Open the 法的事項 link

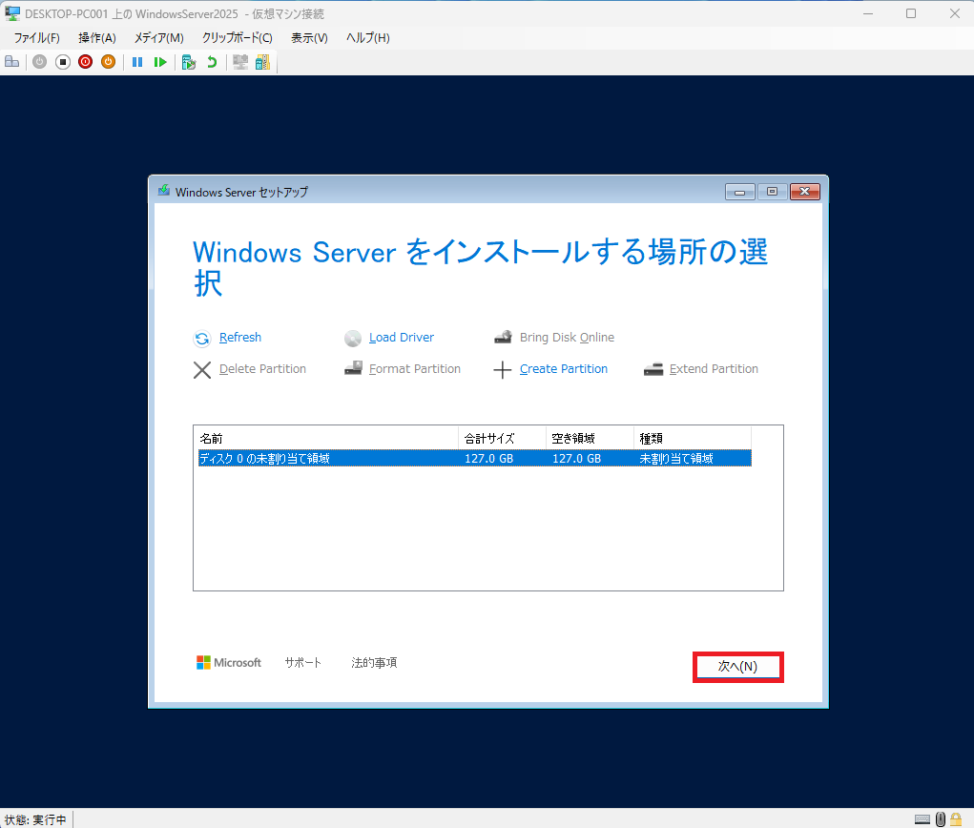coord(374,663)
